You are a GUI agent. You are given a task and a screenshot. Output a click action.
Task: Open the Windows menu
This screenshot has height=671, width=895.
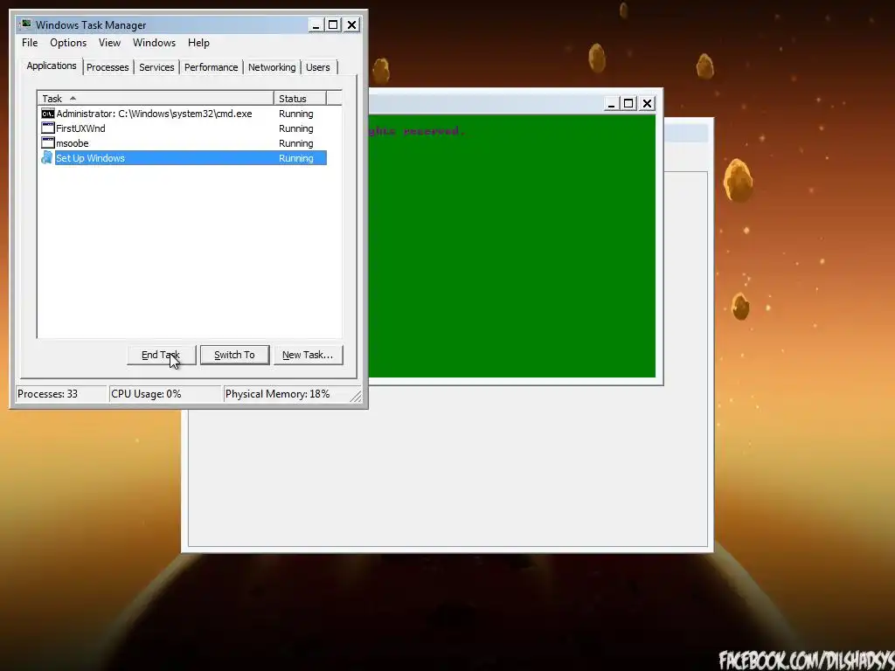(x=154, y=43)
